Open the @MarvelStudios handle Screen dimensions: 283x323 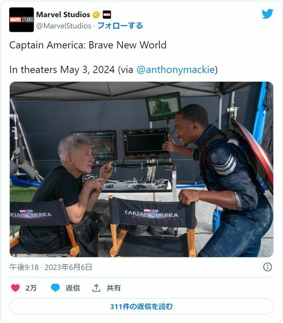click(64, 26)
